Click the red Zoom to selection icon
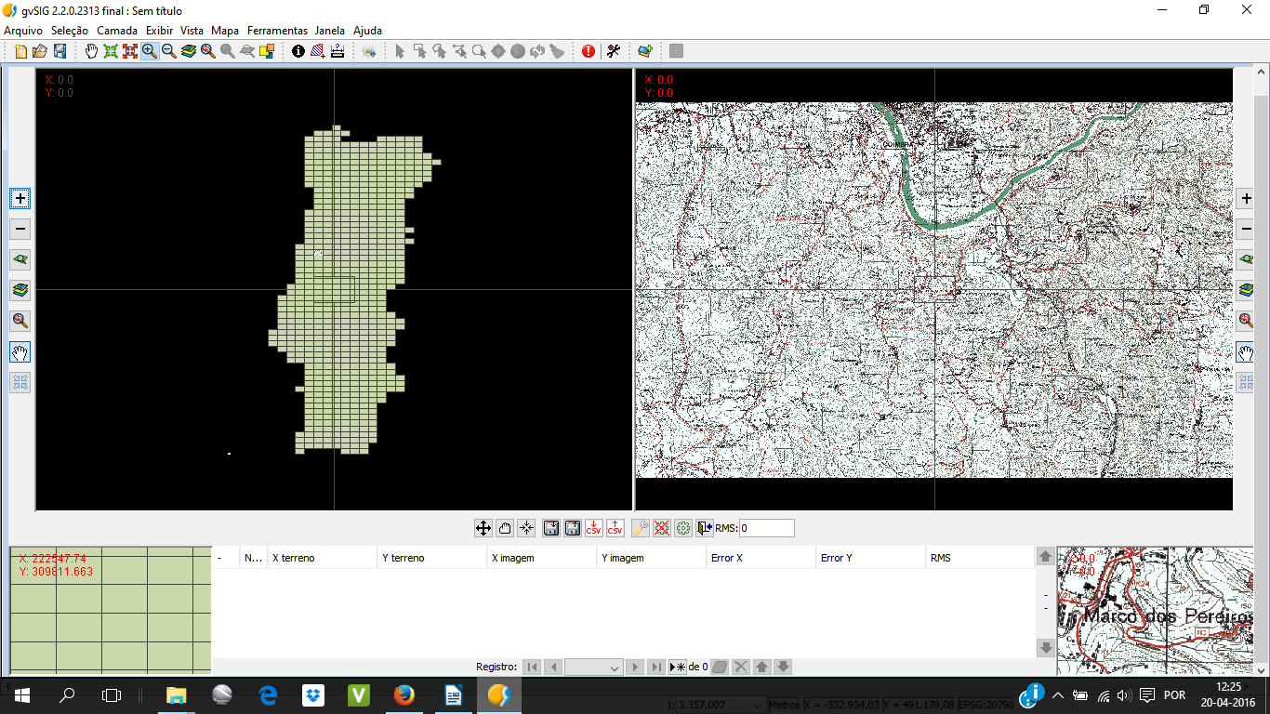Viewport: 1270px width, 714px height. click(130, 51)
